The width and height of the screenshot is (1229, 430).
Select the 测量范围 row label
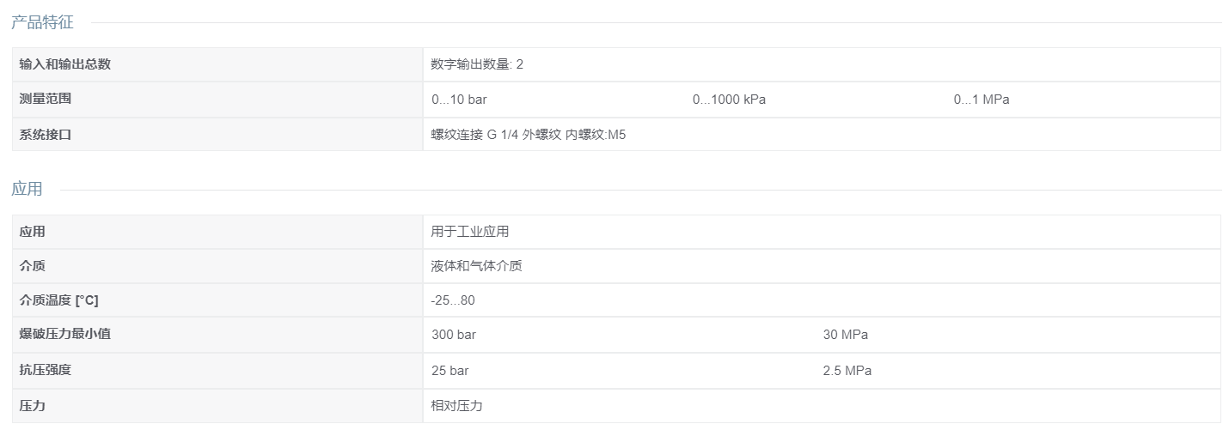pos(46,99)
